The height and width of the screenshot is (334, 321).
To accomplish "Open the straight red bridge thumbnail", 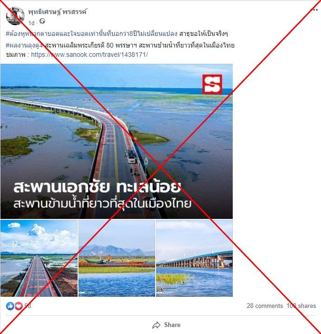I will 39,258.
